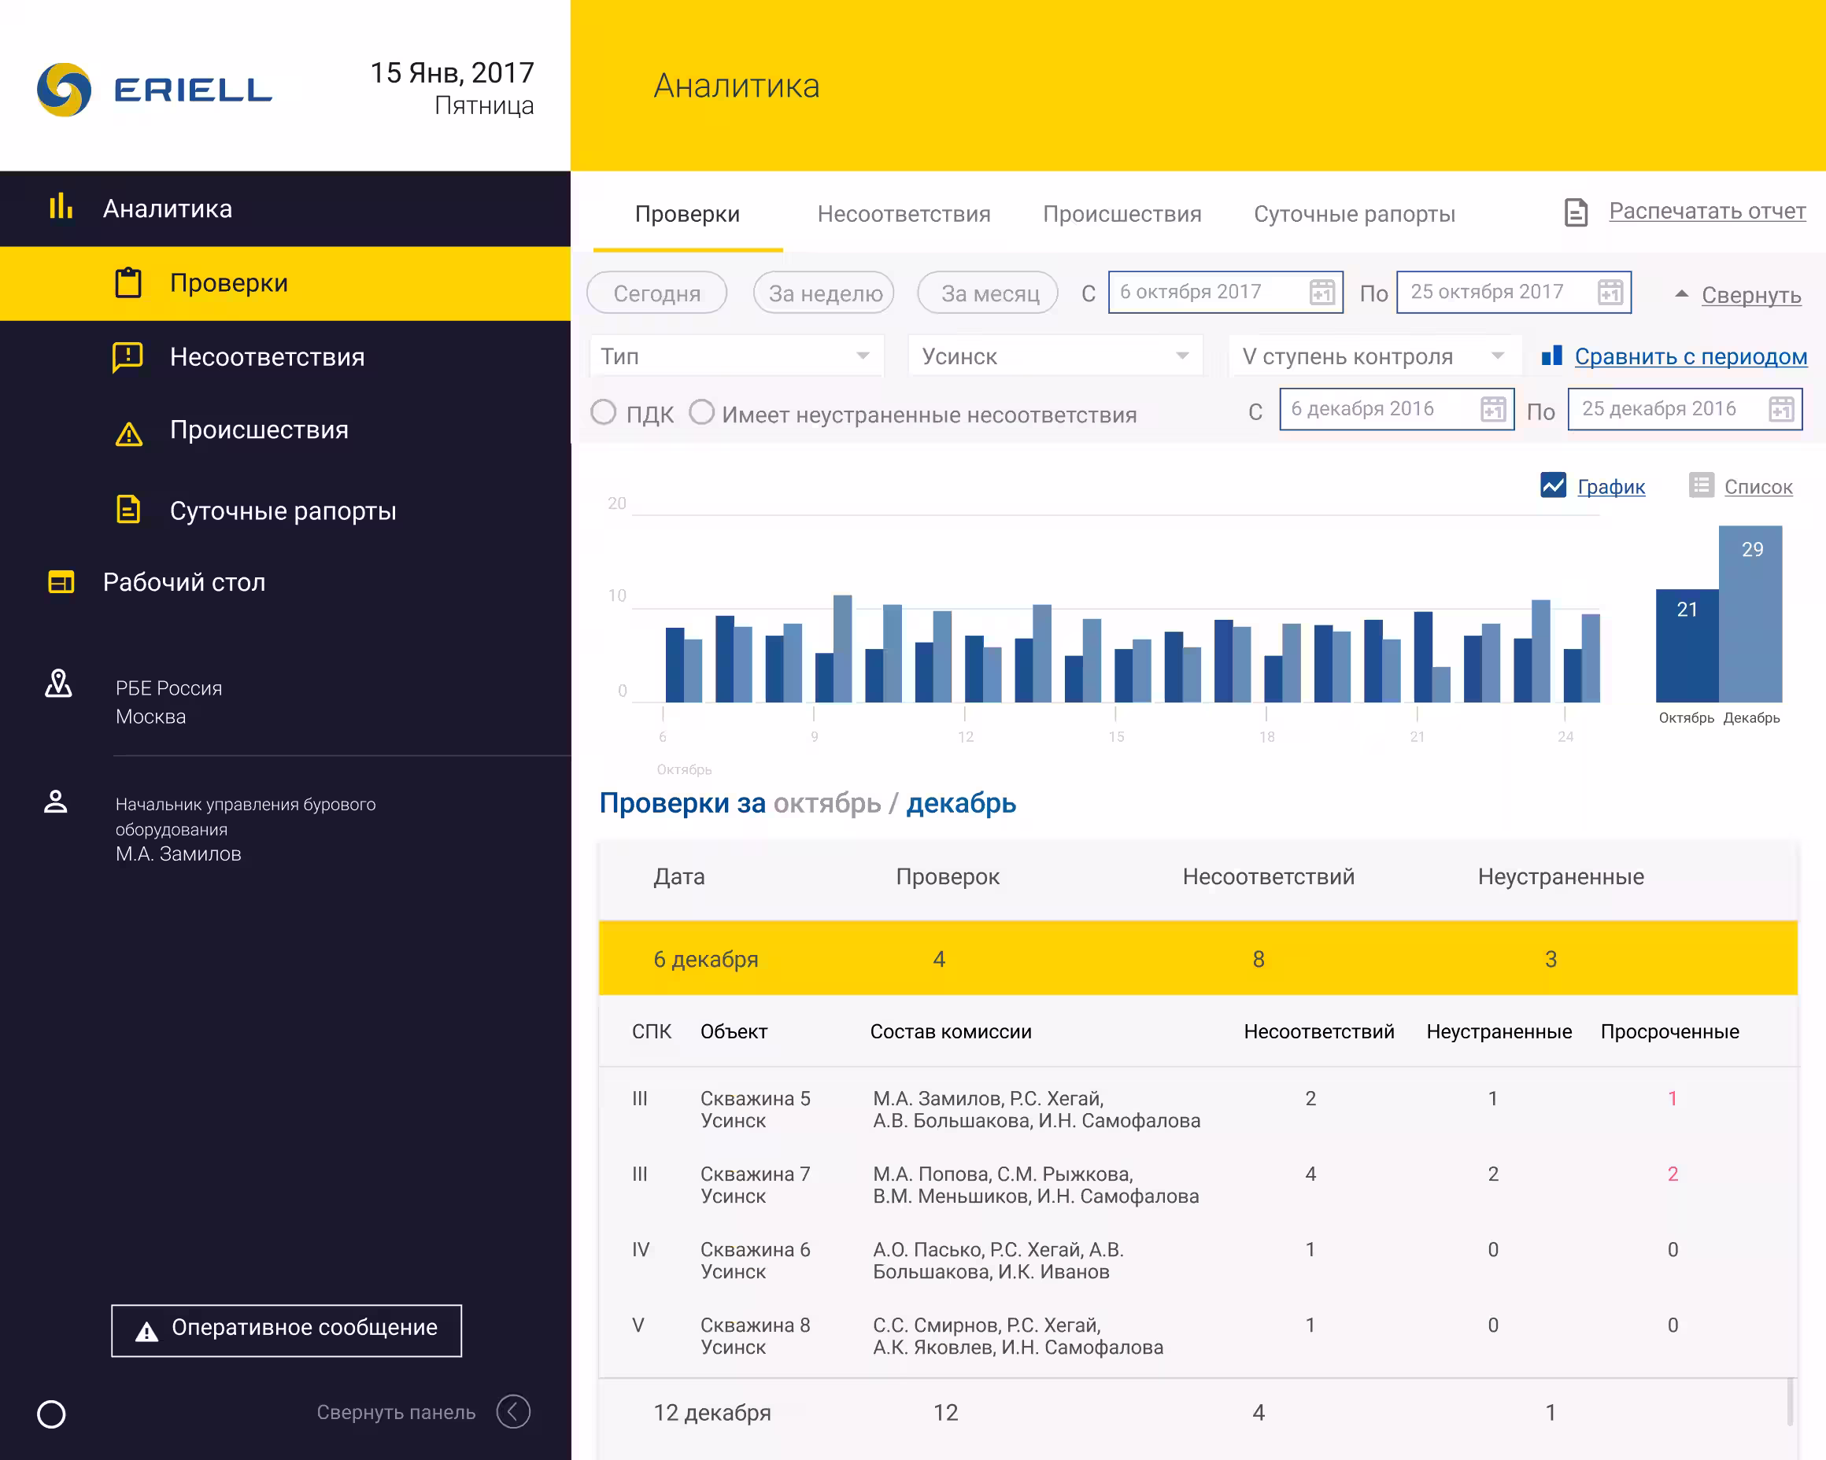Click the print report document icon
Image resolution: width=1826 pixels, height=1460 pixels.
point(1575,212)
